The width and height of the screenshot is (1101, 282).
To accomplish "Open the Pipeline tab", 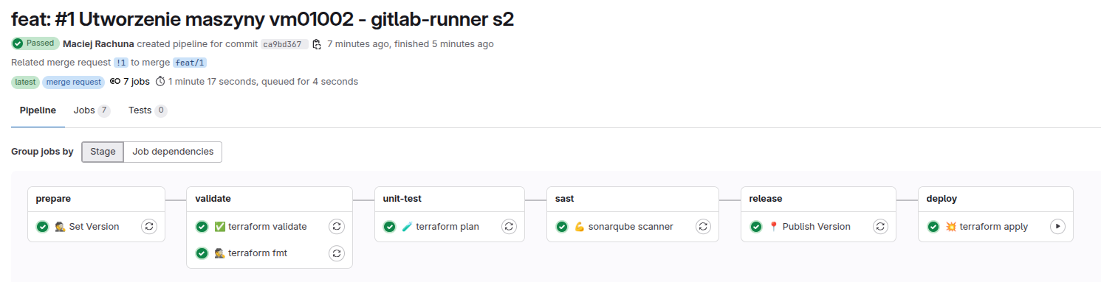I will click(x=38, y=110).
